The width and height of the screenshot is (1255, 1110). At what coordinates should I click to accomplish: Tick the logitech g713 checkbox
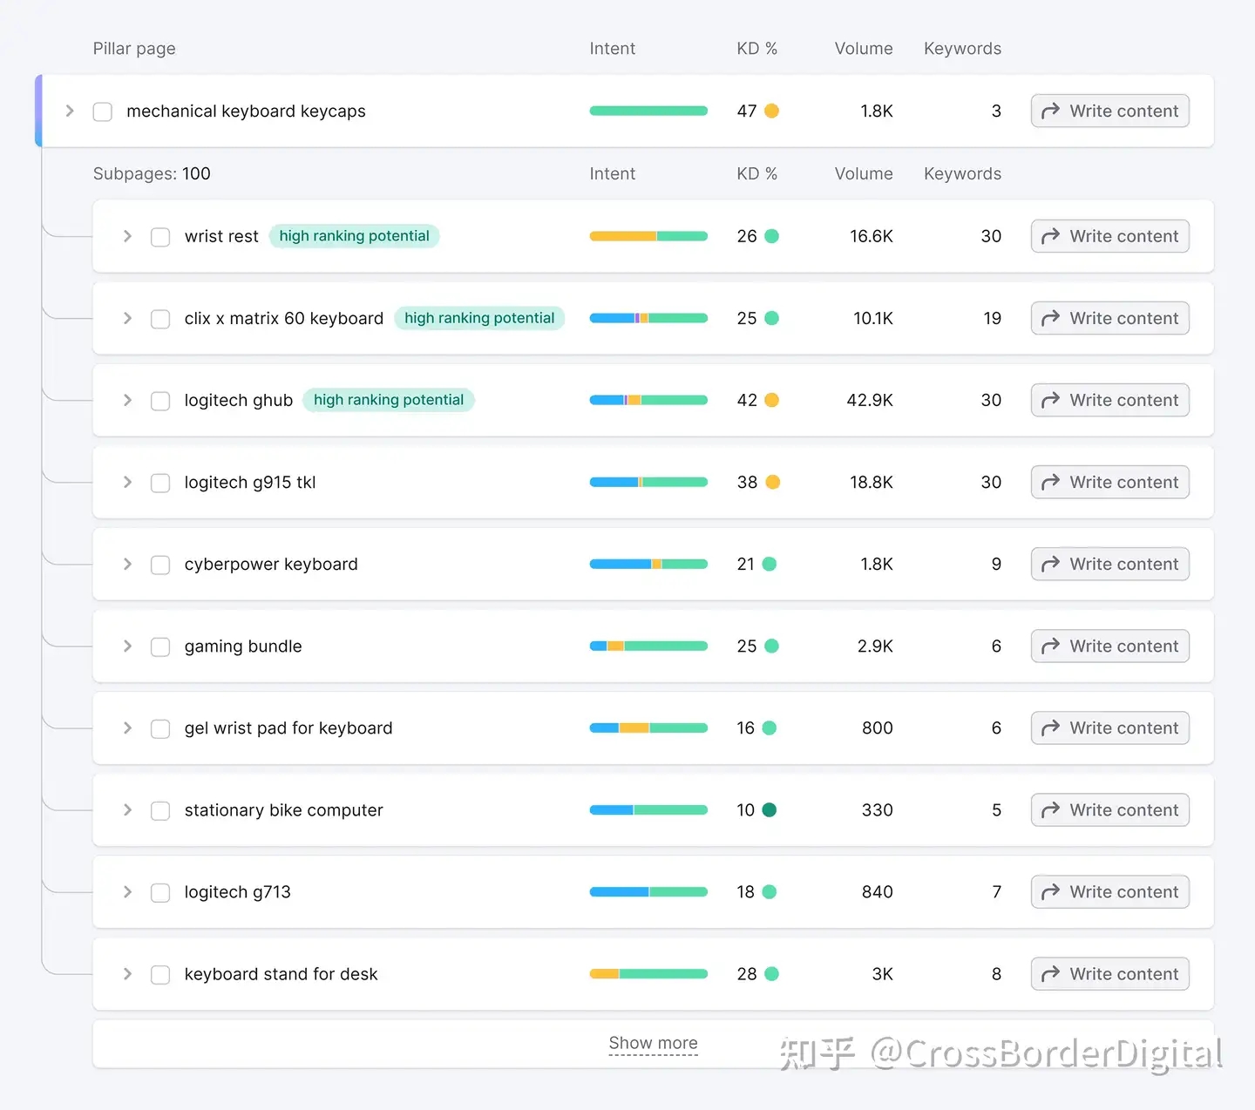click(x=160, y=892)
